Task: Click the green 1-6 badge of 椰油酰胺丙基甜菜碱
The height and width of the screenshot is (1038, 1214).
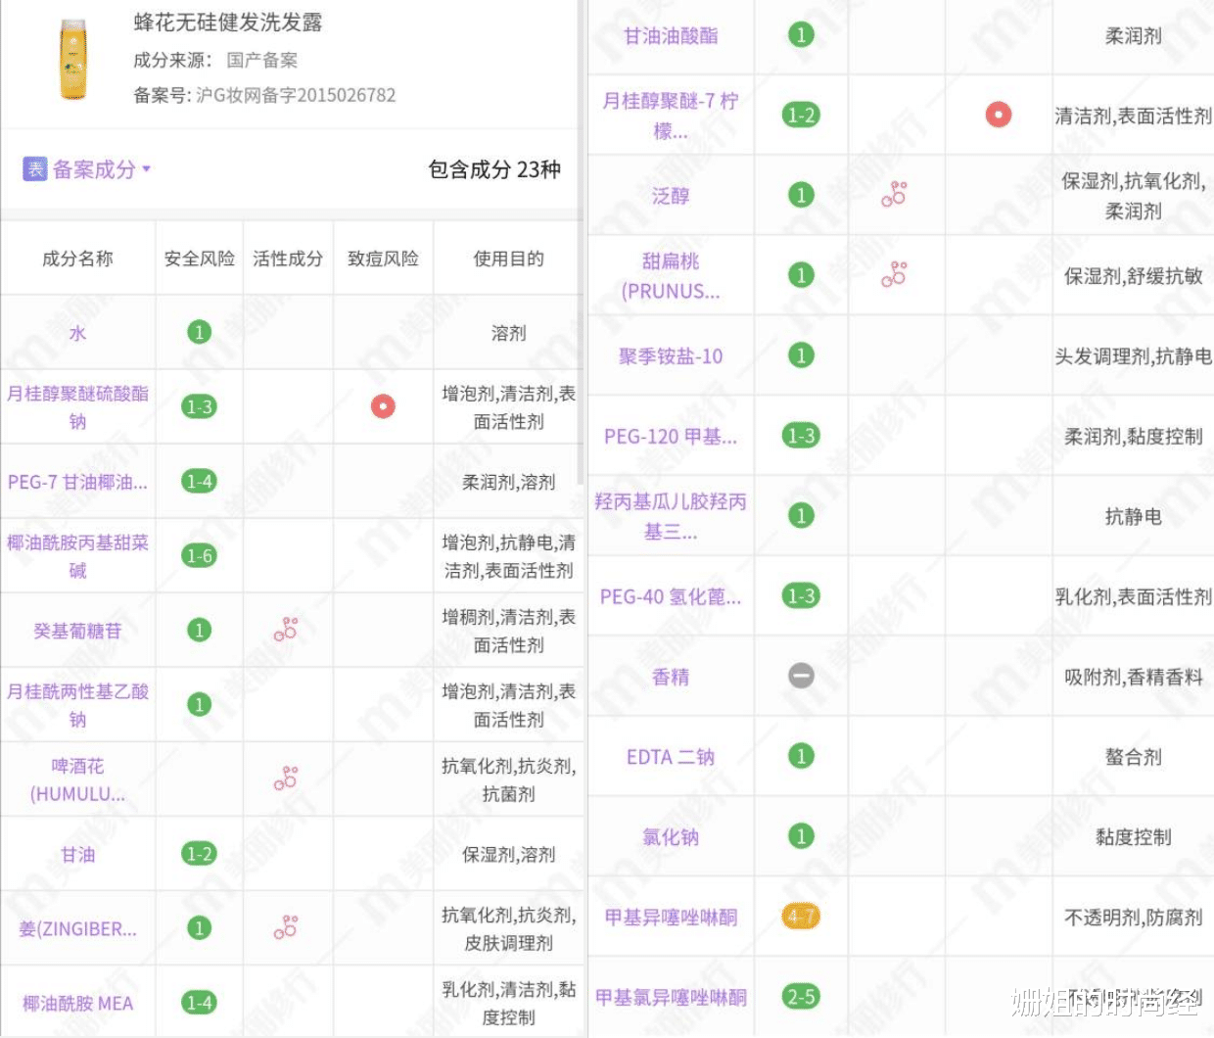Action: click(199, 555)
